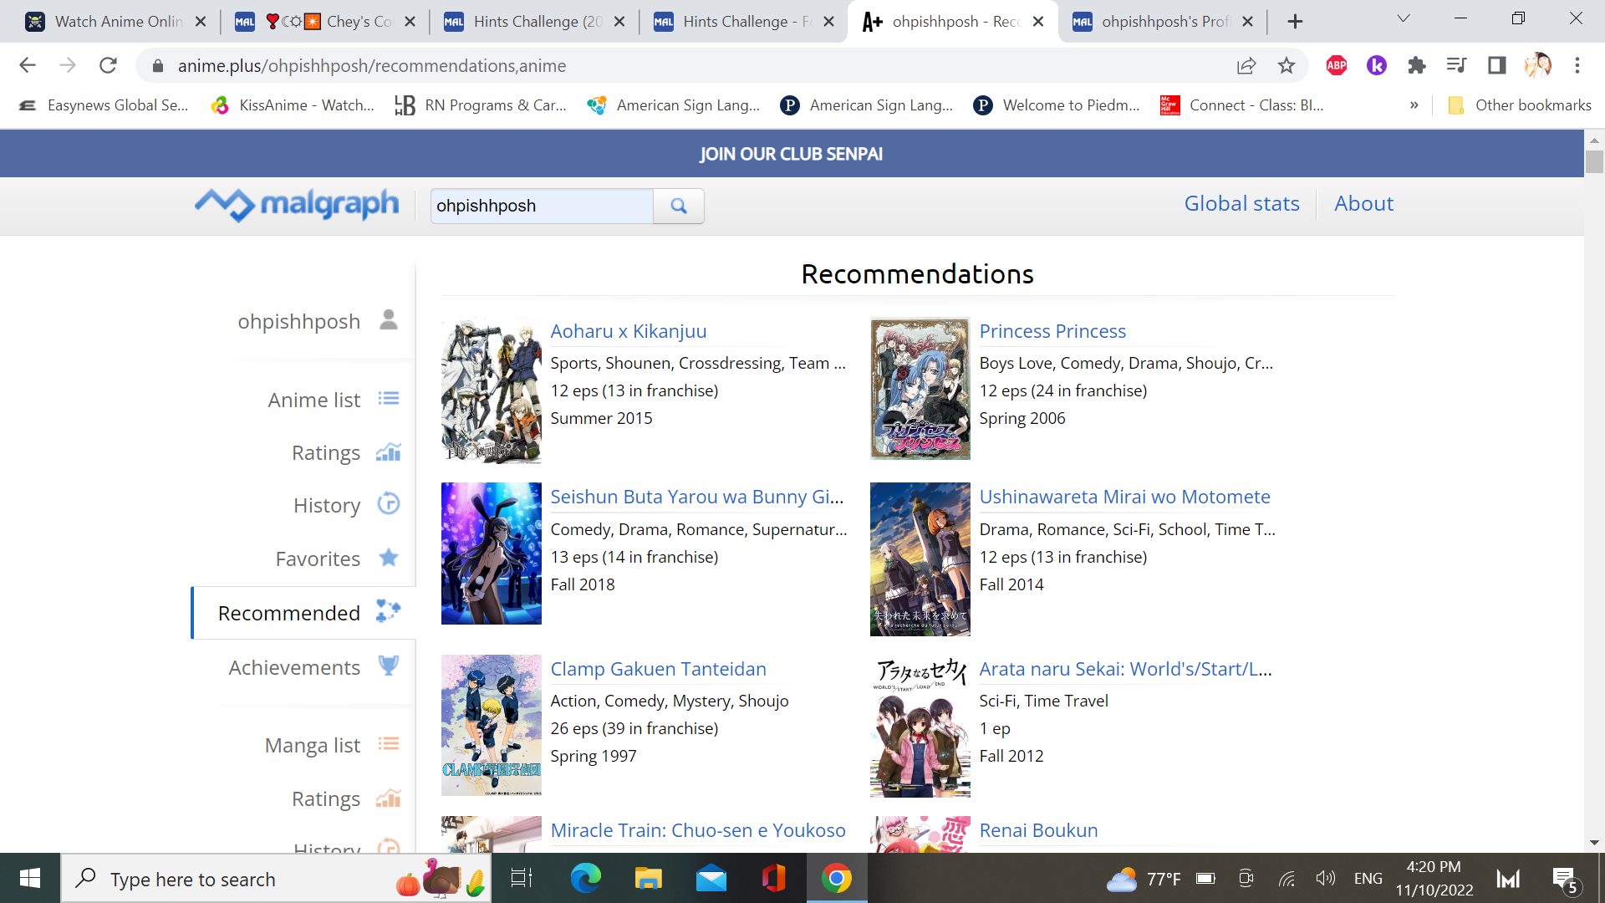This screenshot has height=903, width=1605.
Task: Switch to ohpishhposh's Profile tab
Action: 1164,22
